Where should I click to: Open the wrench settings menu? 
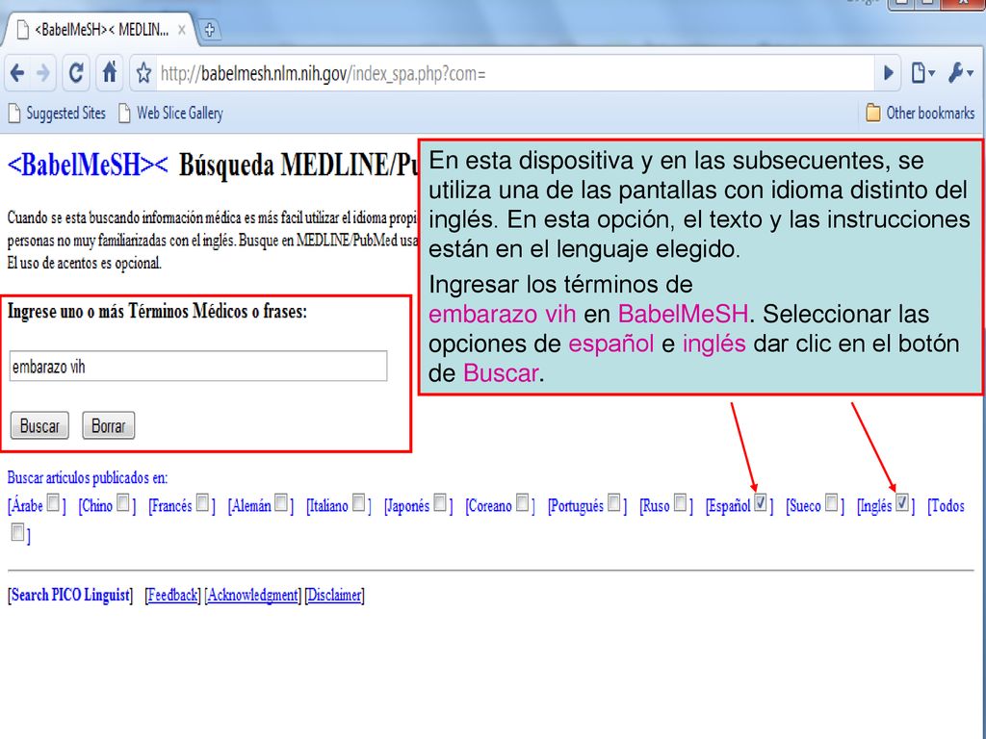click(960, 73)
